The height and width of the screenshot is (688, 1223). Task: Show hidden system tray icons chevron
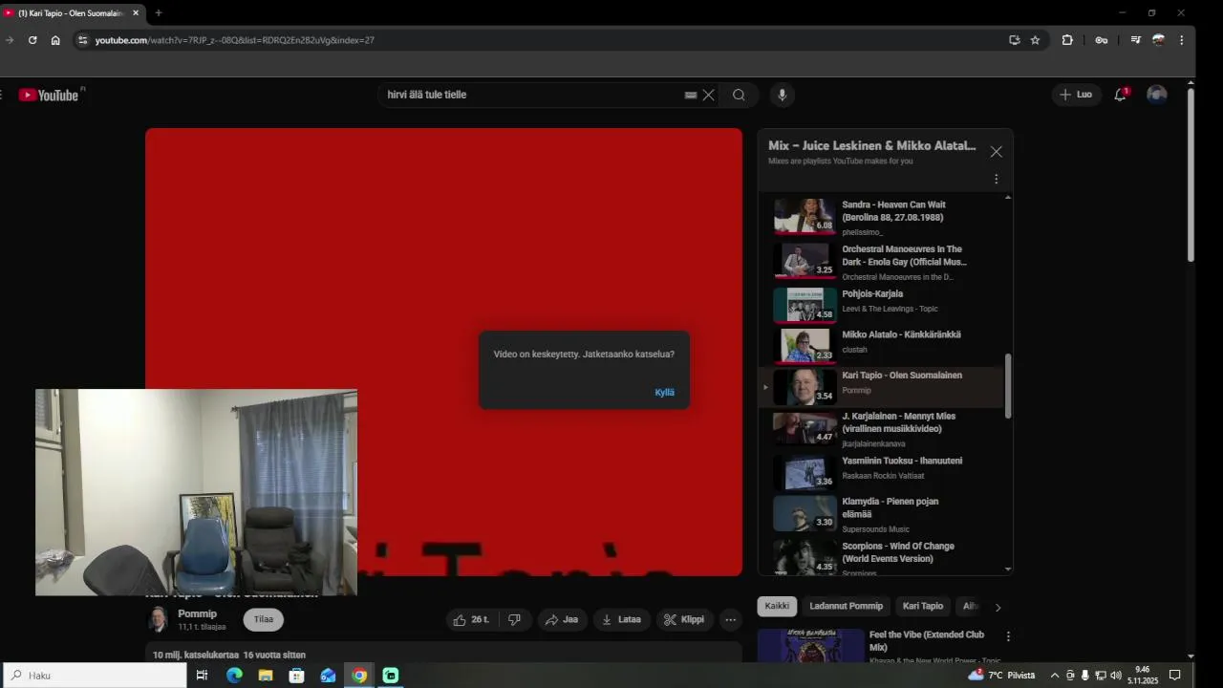tap(1055, 676)
